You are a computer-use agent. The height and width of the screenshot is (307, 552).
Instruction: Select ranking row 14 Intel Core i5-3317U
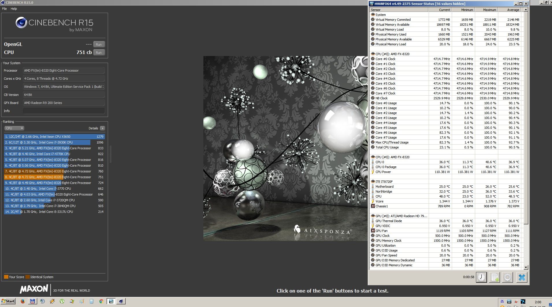54,212
